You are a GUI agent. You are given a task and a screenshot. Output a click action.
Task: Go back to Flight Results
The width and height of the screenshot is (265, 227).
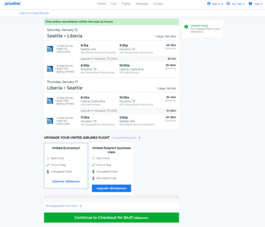(34, 13)
